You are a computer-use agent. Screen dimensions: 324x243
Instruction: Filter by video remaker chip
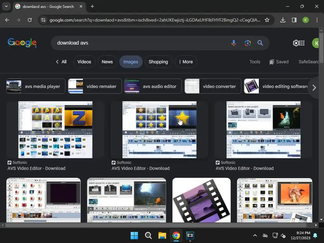coord(95,86)
